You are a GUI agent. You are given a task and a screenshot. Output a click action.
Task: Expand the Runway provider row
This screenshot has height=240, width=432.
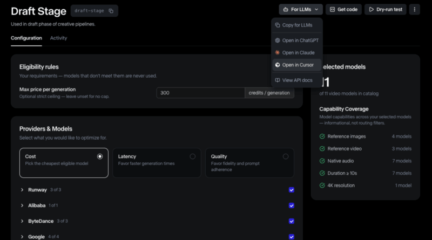[x=22, y=190]
